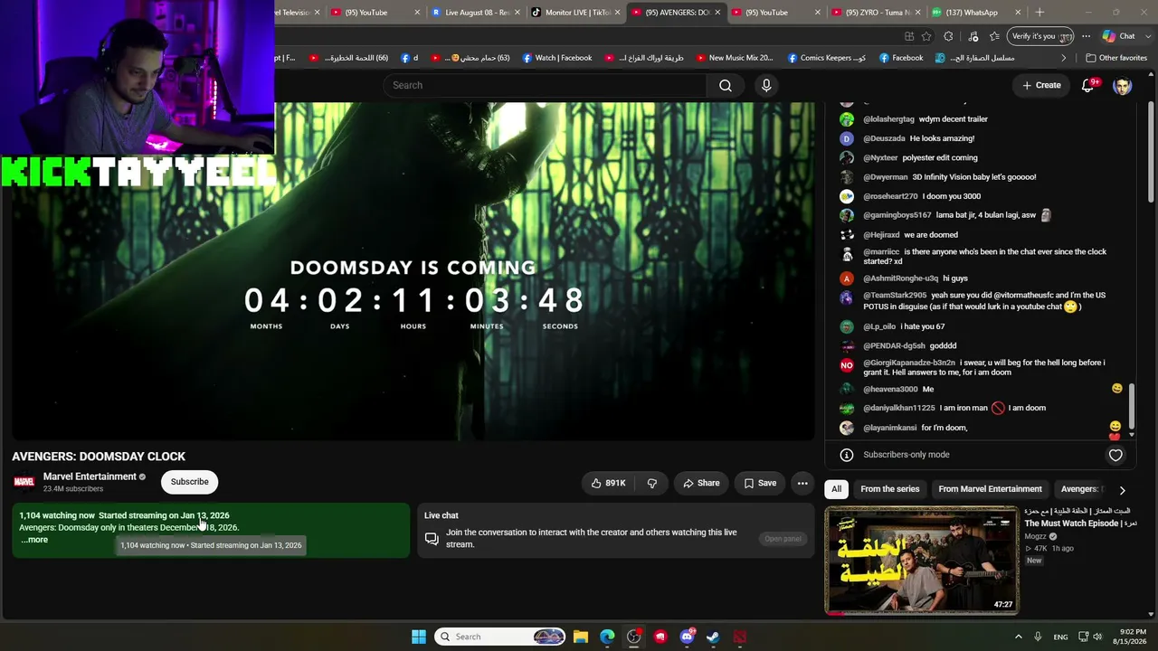Open OBS Studio from the taskbar

click(x=633, y=637)
